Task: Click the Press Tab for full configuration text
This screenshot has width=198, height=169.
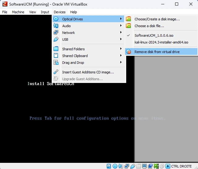Action: (x=97, y=118)
